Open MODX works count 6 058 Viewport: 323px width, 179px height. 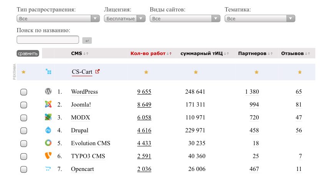click(x=144, y=118)
